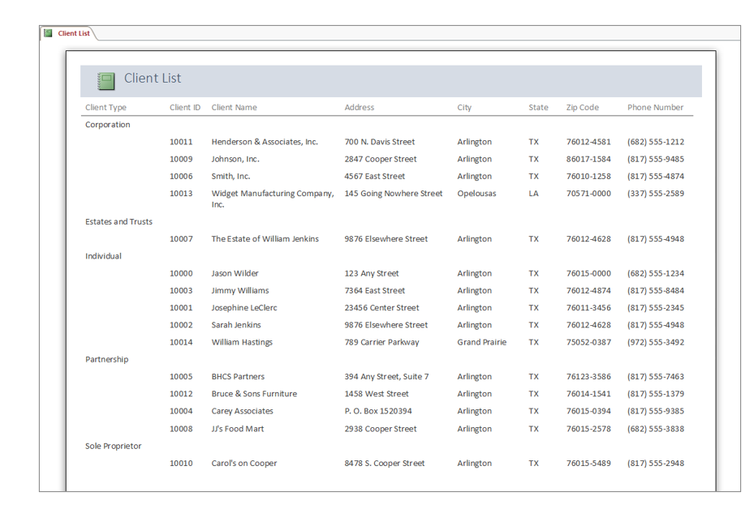Click Josephine LeClerc client name
Viewport: 754px width, 509px height.
point(244,308)
